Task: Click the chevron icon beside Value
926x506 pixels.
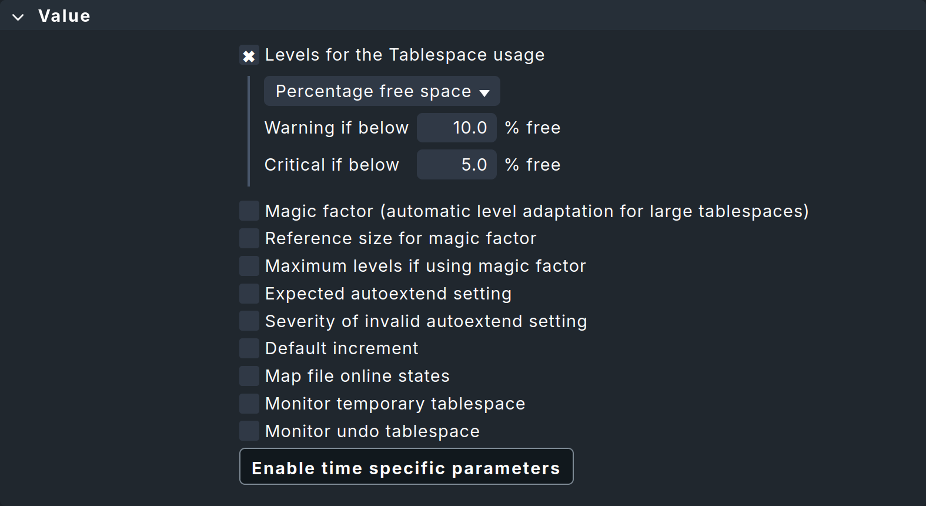Action: [x=18, y=16]
